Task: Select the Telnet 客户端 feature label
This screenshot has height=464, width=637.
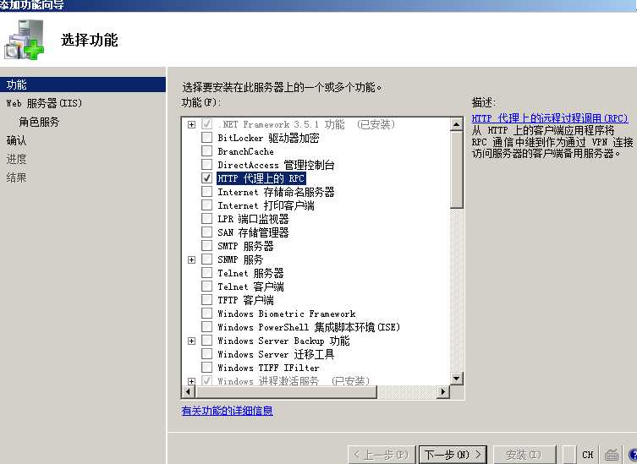Action: point(250,287)
